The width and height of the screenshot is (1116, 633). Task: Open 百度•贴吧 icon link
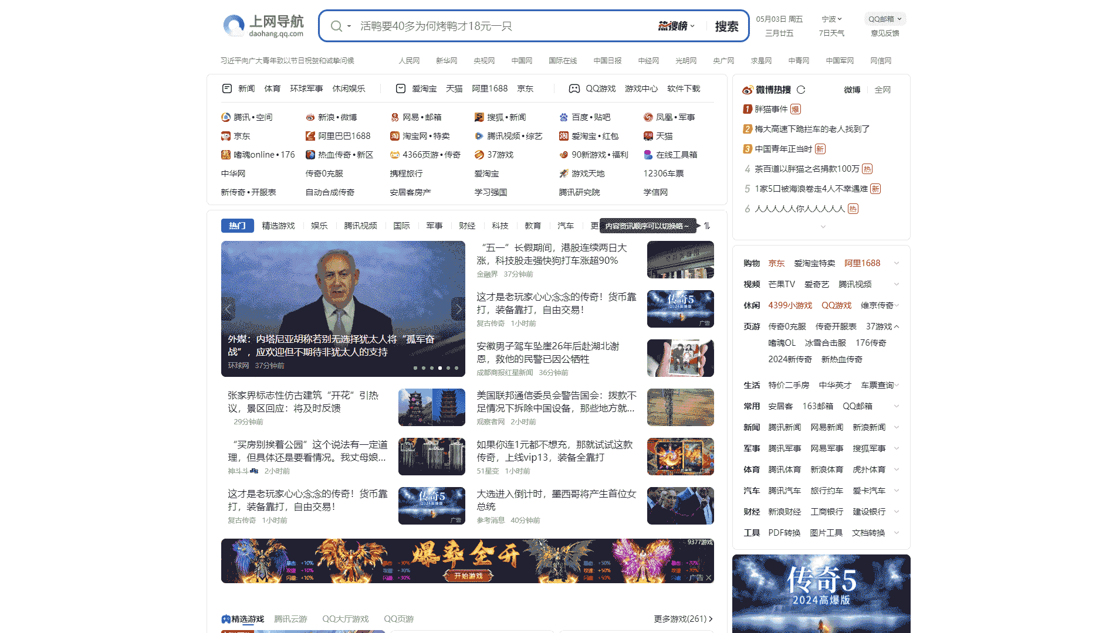[x=564, y=117]
